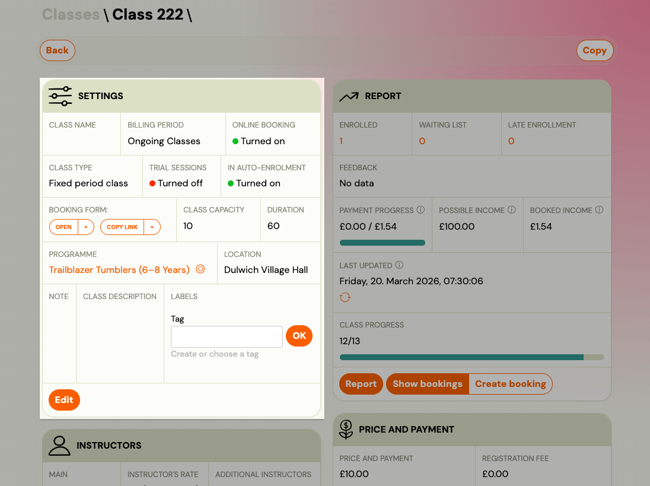Click the Last Updated info icon
The width and height of the screenshot is (650, 486).
pyautogui.click(x=399, y=265)
